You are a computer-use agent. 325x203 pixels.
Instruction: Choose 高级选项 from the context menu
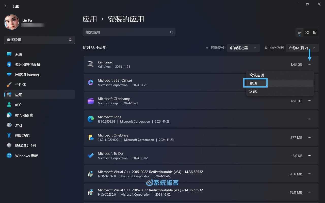[280, 75]
